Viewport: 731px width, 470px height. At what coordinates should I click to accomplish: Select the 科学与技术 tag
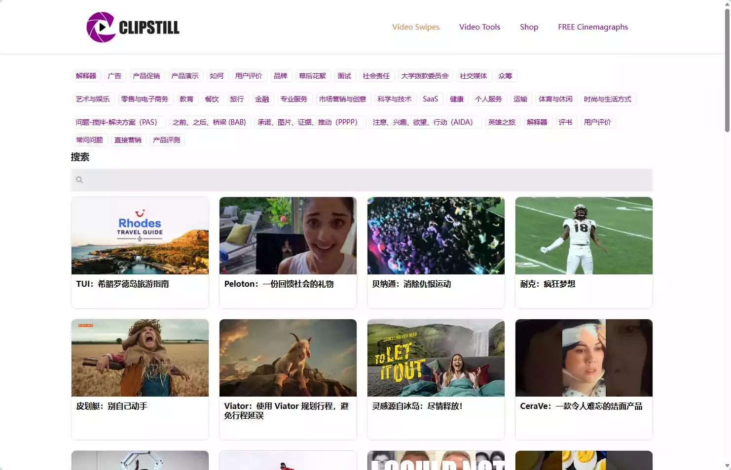click(395, 99)
